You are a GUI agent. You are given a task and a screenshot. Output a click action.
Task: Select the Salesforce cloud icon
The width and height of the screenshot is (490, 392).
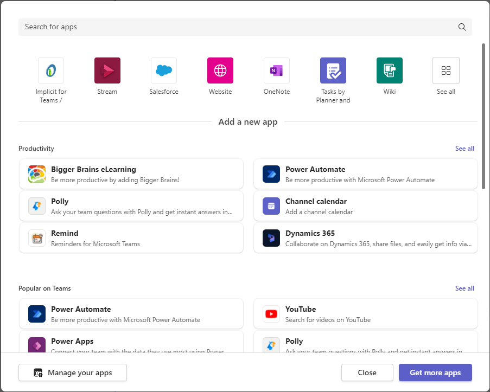(x=164, y=70)
